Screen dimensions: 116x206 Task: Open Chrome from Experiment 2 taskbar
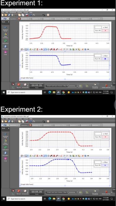[63, 199]
